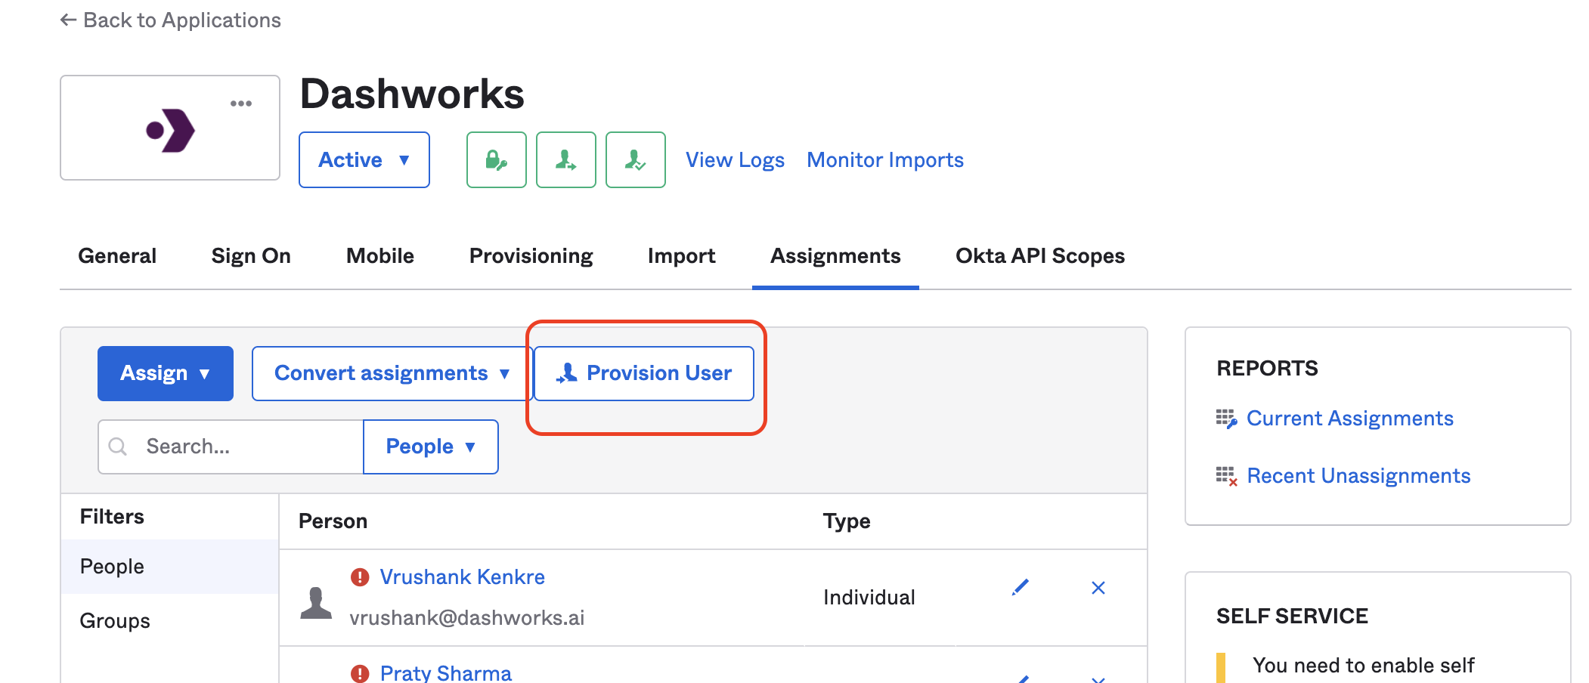
Task: Click the green lock-and-key icon button
Action: pos(496,159)
